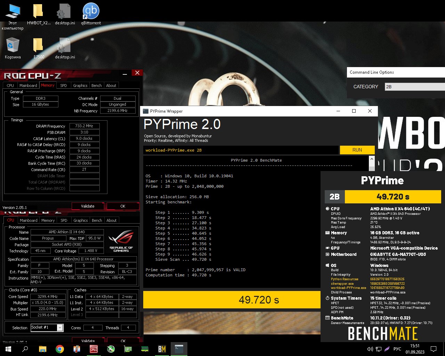Click the PYPrime Wrapper title bar icon

(146, 111)
